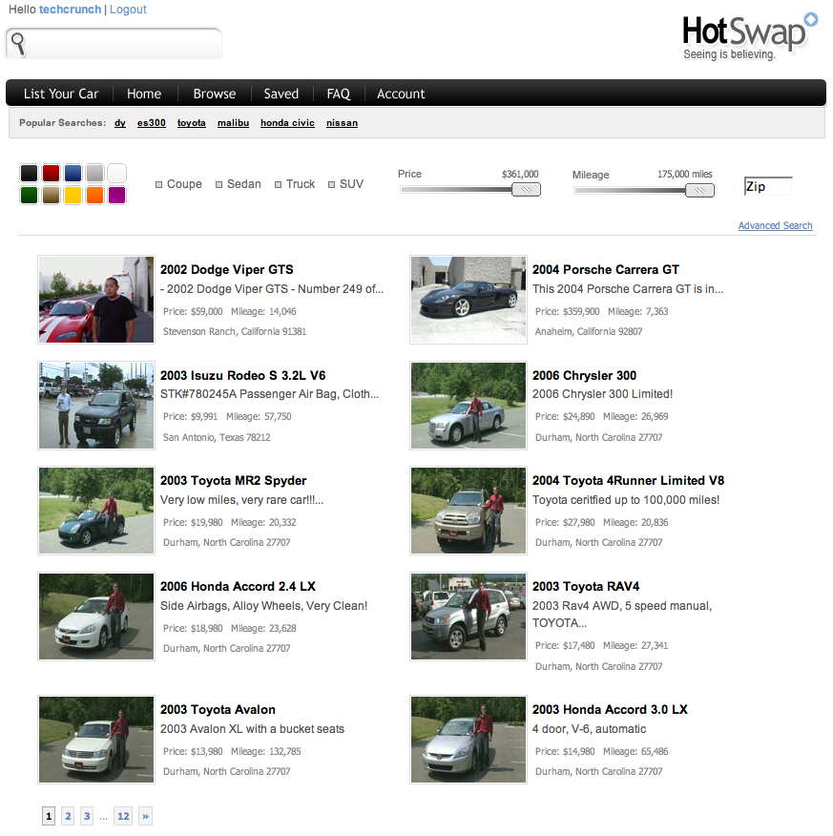Image resolution: width=833 pixels, height=836 pixels.
Task: Click the Price slider handle
Action: point(526,190)
